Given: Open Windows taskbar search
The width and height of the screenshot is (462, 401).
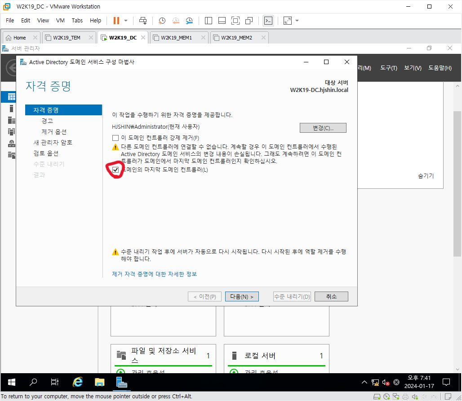Looking at the screenshot, I should click(33, 382).
